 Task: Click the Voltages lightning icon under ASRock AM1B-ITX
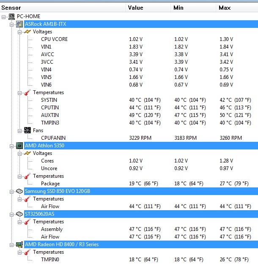tap(27, 32)
